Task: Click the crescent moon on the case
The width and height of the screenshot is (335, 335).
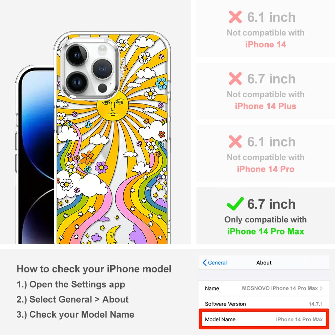Action: point(113,235)
